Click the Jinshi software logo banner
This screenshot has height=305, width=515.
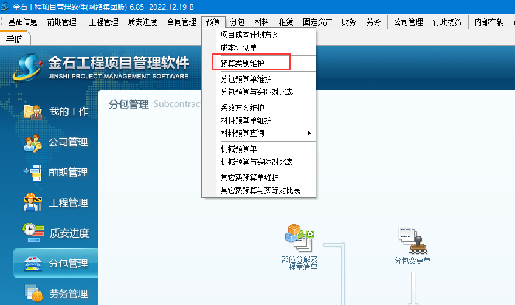pyautogui.click(x=100, y=67)
